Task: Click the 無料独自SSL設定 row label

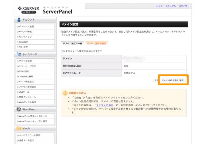Action: [x=72, y=66]
